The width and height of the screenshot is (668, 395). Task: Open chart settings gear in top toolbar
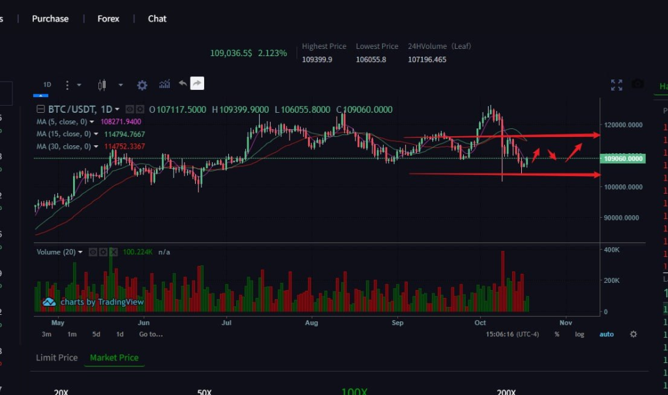coord(142,85)
